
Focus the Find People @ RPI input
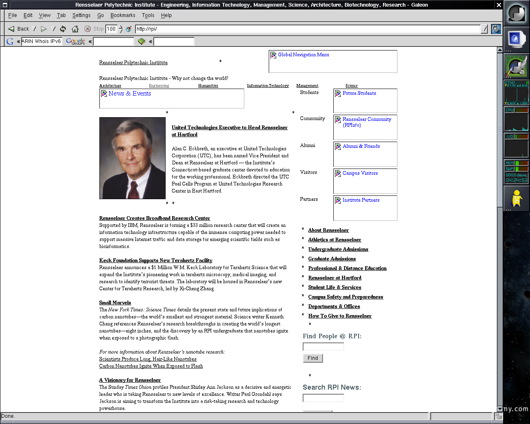[323, 347]
